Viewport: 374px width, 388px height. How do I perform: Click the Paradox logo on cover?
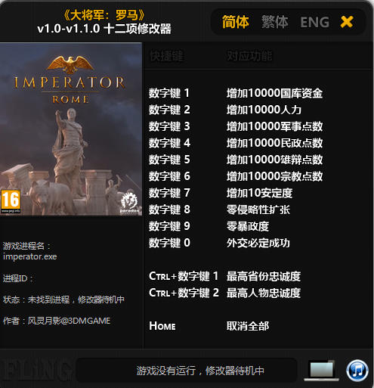[x=129, y=203]
